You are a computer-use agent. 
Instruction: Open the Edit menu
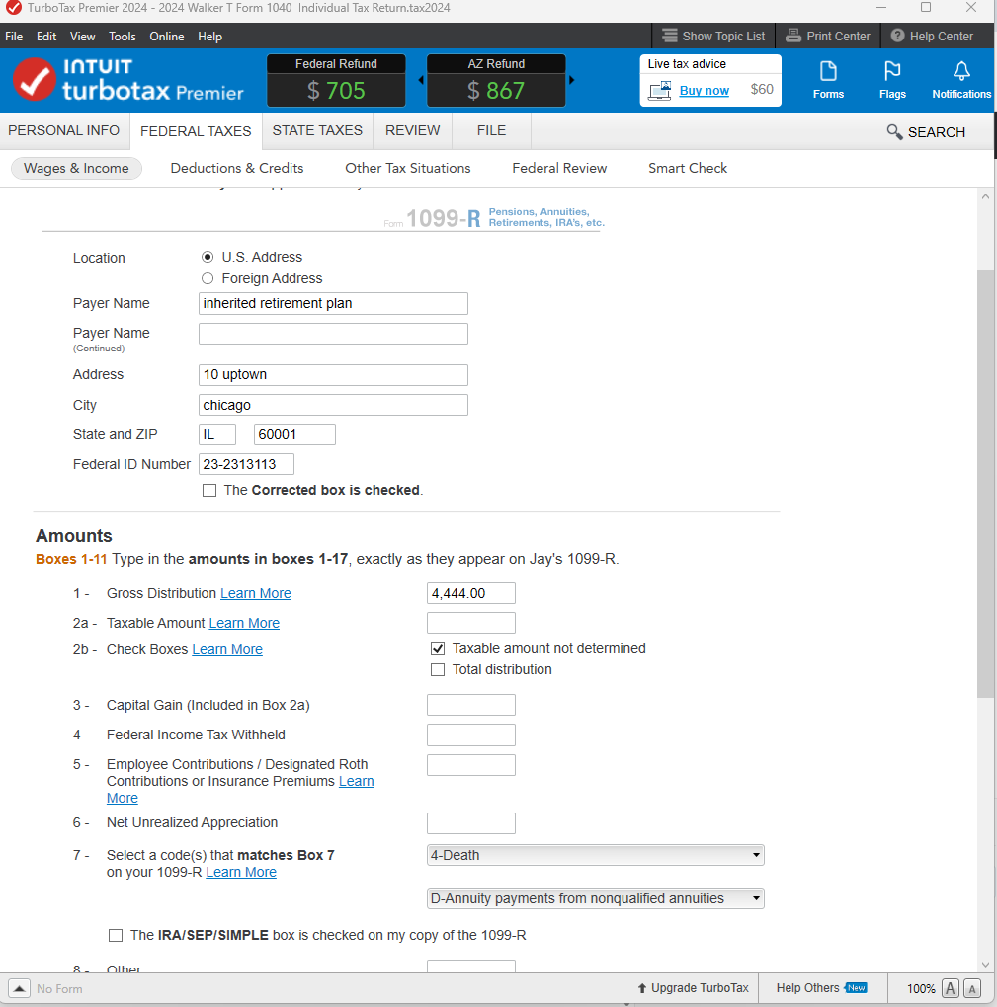pos(46,37)
